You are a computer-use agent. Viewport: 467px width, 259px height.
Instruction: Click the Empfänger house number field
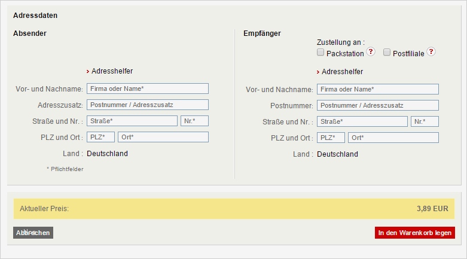pyautogui.click(x=425, y=121)
